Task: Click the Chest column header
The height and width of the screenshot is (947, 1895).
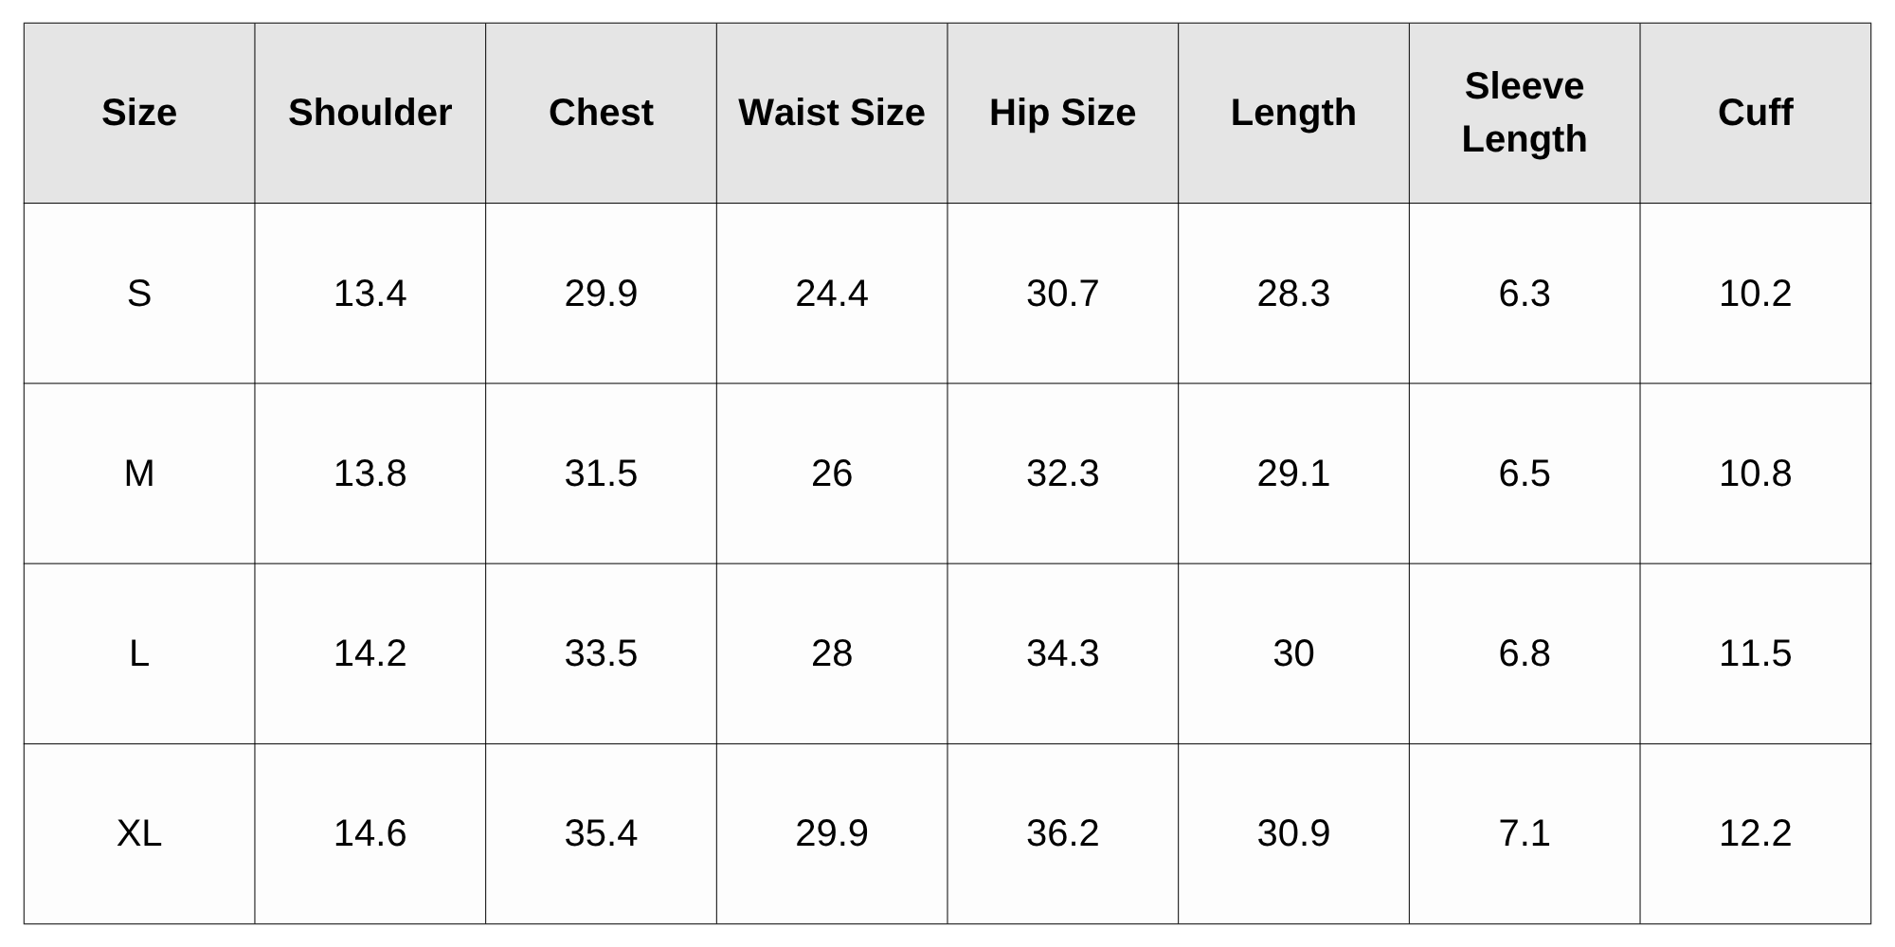Action: [x=601, y=113]
